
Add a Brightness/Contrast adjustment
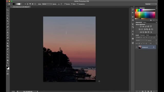[x=141, y=27]
